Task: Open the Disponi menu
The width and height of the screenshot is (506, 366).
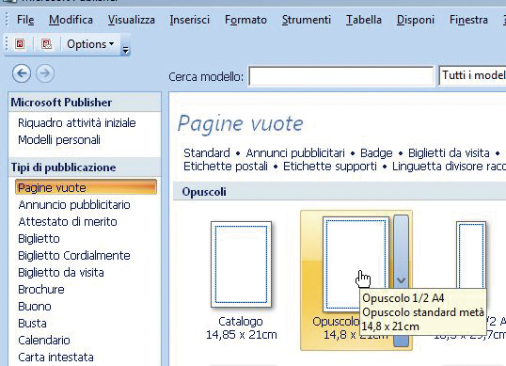Action: tap(416, 20)
